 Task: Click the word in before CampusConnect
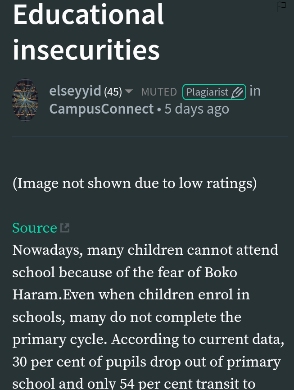point(255,91)
